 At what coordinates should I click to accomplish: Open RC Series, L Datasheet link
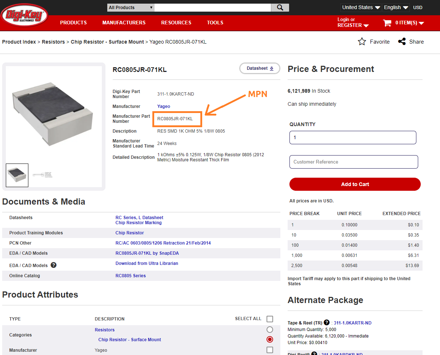(x=139, y=218)
